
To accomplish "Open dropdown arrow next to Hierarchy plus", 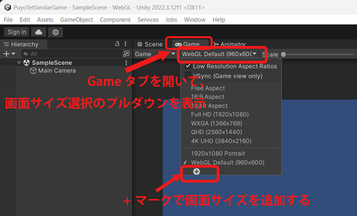I will (14, 54).
